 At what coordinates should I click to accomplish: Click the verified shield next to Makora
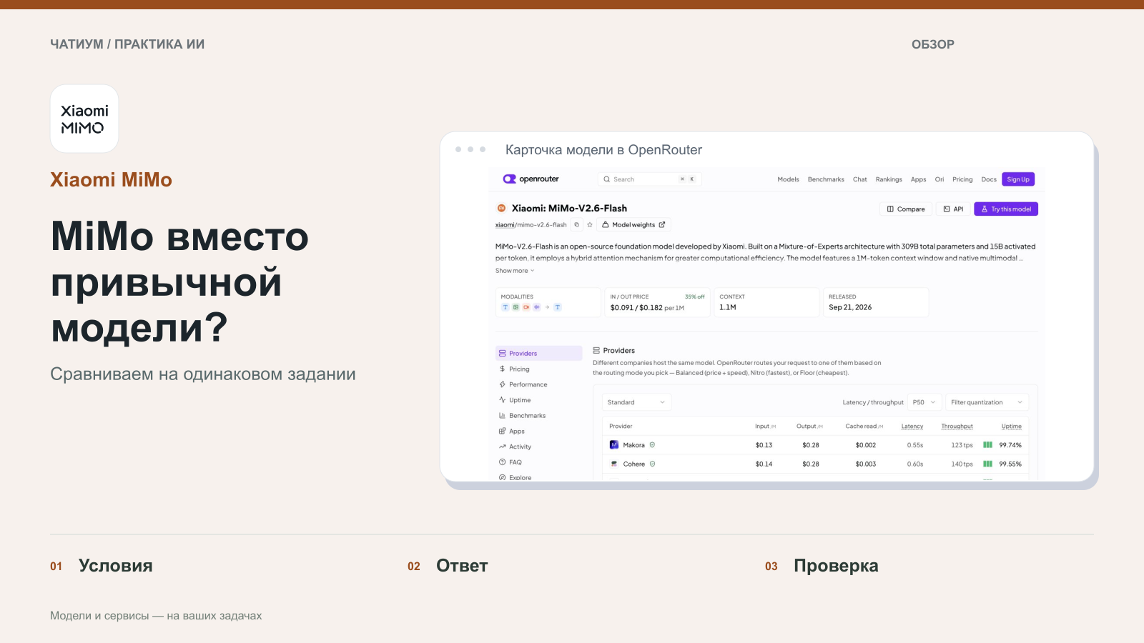point(652,445)
